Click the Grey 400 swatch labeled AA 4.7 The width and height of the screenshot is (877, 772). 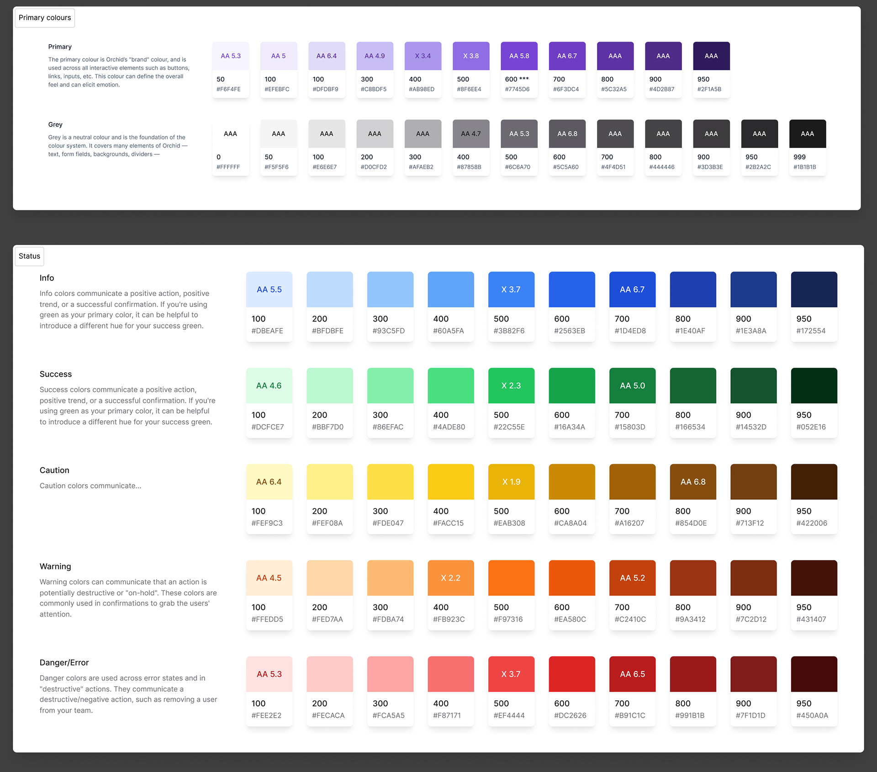pyautogui.click(x=470, y=134)
